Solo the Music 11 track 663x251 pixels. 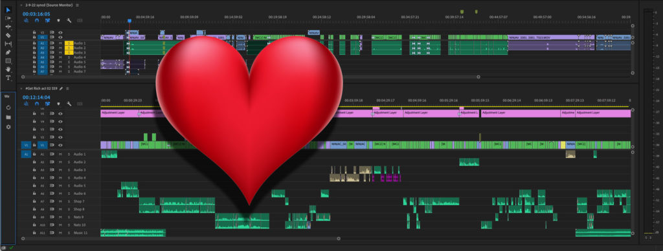coord(69,232)
